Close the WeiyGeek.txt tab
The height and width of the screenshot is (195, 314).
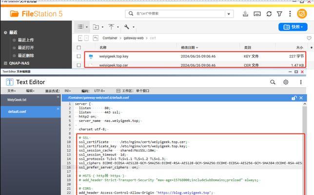pyautogui.click(x=58, y=97)
